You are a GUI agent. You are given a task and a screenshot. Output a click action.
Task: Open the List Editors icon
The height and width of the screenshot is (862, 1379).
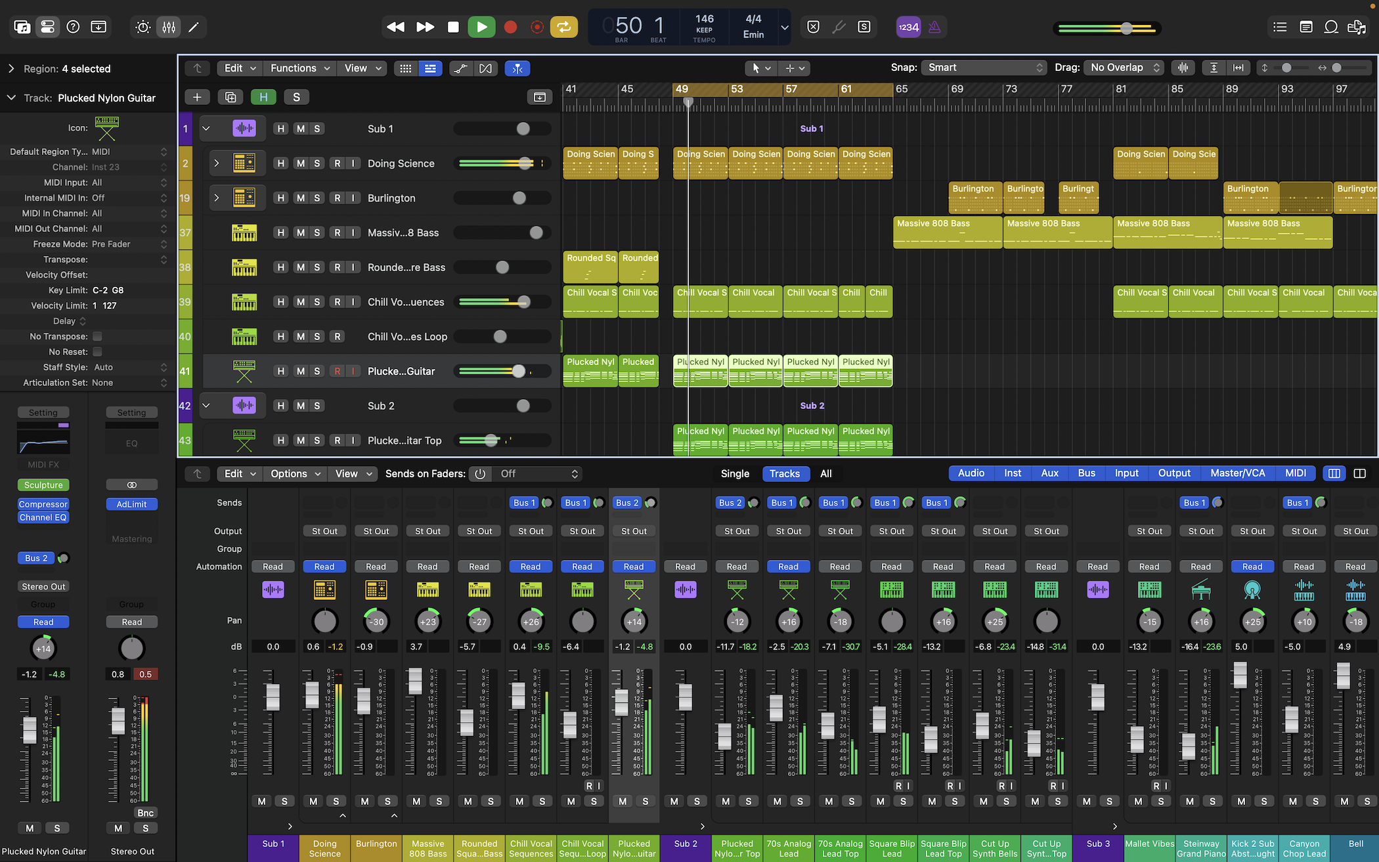click(1279, 27)
